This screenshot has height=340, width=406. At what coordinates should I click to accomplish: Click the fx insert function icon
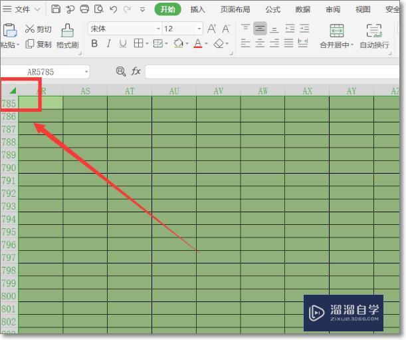(x=136, y=71)
